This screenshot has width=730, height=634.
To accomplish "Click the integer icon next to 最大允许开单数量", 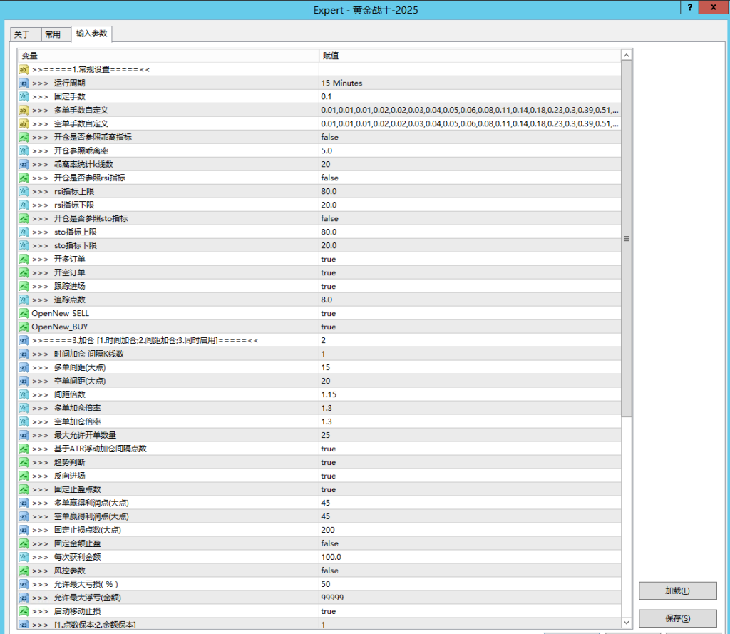I will [x=22, y=435].
